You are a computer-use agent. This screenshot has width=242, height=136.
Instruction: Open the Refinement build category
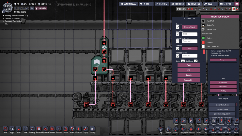pos(45,129)
